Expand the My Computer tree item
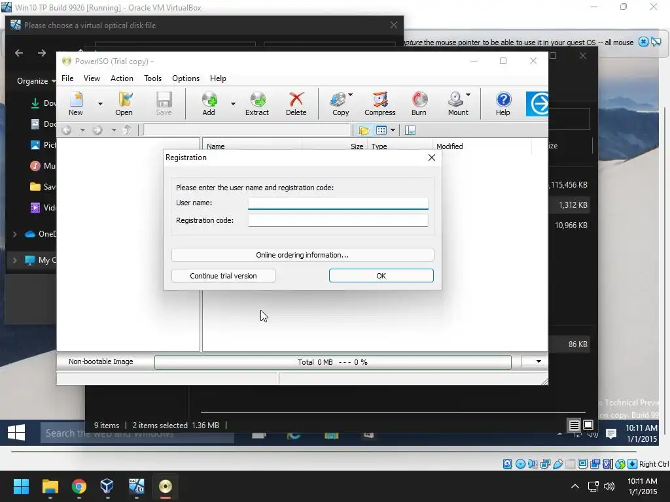The width and height of the screenshot is (670, 502). point(15,260)
